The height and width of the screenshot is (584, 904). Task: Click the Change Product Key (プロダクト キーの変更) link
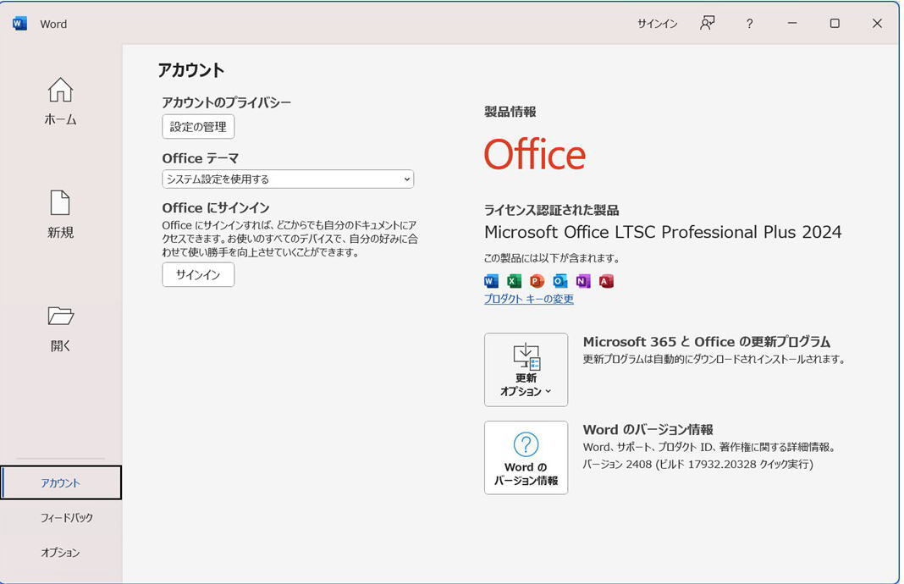pyautogui.click(x=528, y=299)
